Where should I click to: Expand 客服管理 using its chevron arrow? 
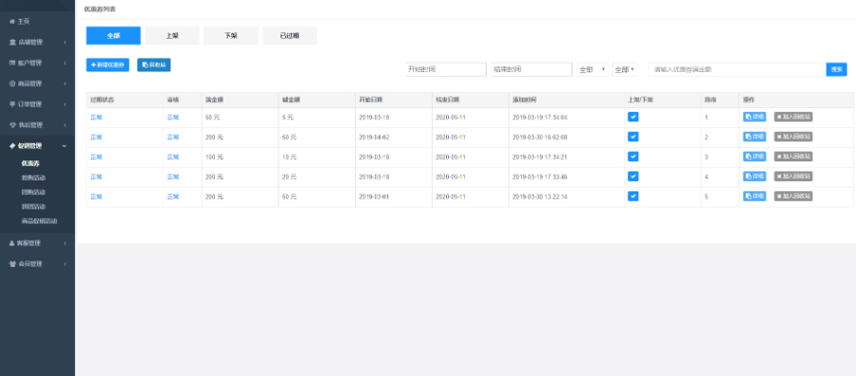pyautogui.click(x=65, y=244)
